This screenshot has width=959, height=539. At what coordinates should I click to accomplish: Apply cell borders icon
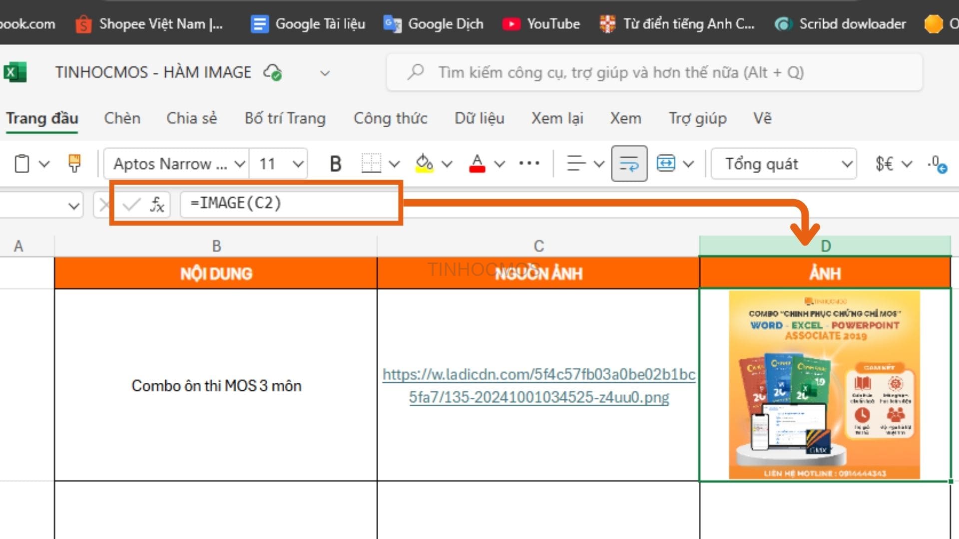(371, 163)
